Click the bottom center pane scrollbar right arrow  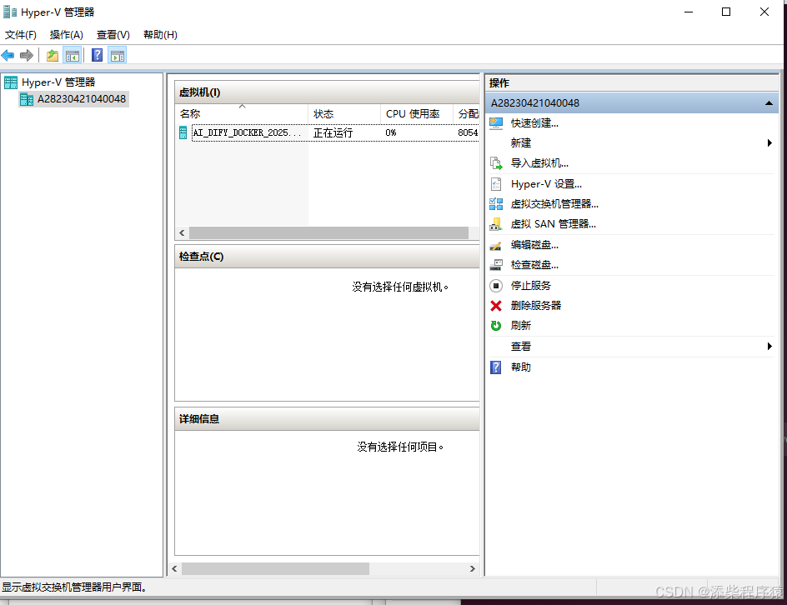coord(473,569)
